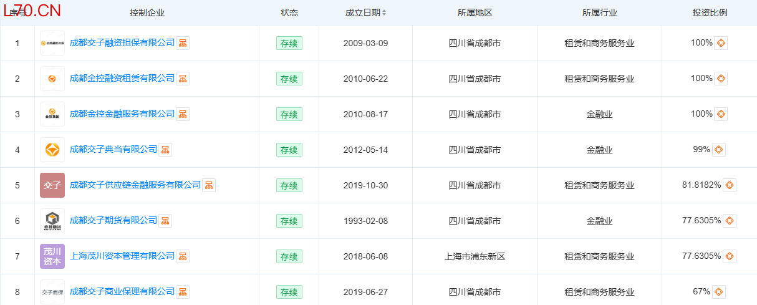Click the 存续 status tag in row 7

click(289, 256)
